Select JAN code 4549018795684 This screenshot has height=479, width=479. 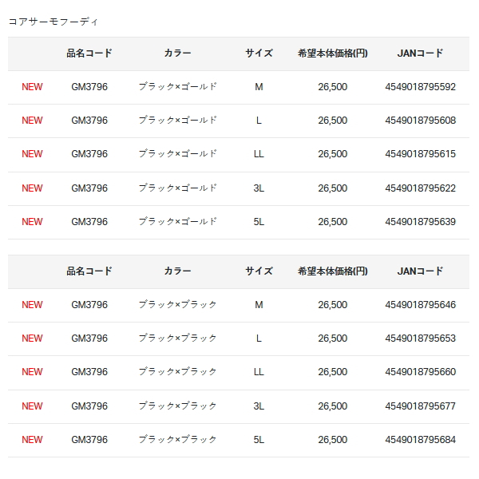coord(420,440)
